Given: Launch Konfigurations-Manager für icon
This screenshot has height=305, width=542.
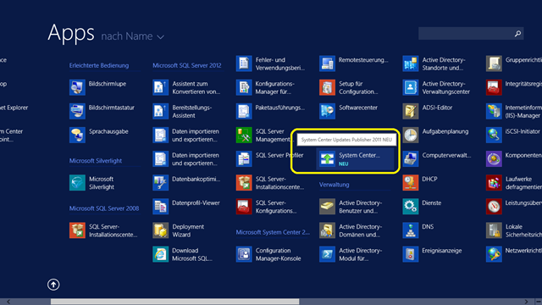Looking at the screenshot, I should [244, 87].
